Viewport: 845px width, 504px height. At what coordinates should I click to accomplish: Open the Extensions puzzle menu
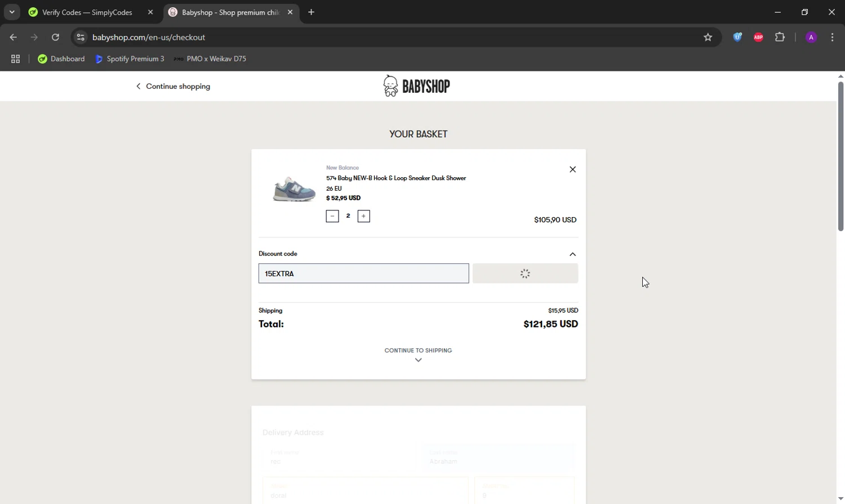[x=780, y=37]
